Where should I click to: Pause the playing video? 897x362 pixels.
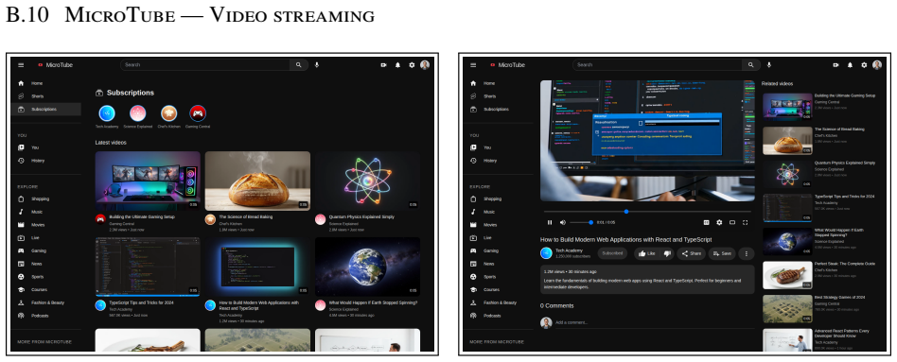click(x=550, y=222)
